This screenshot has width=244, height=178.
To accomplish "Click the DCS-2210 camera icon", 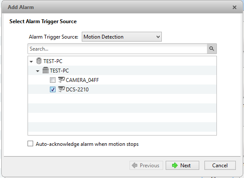I will click(61, 89).
